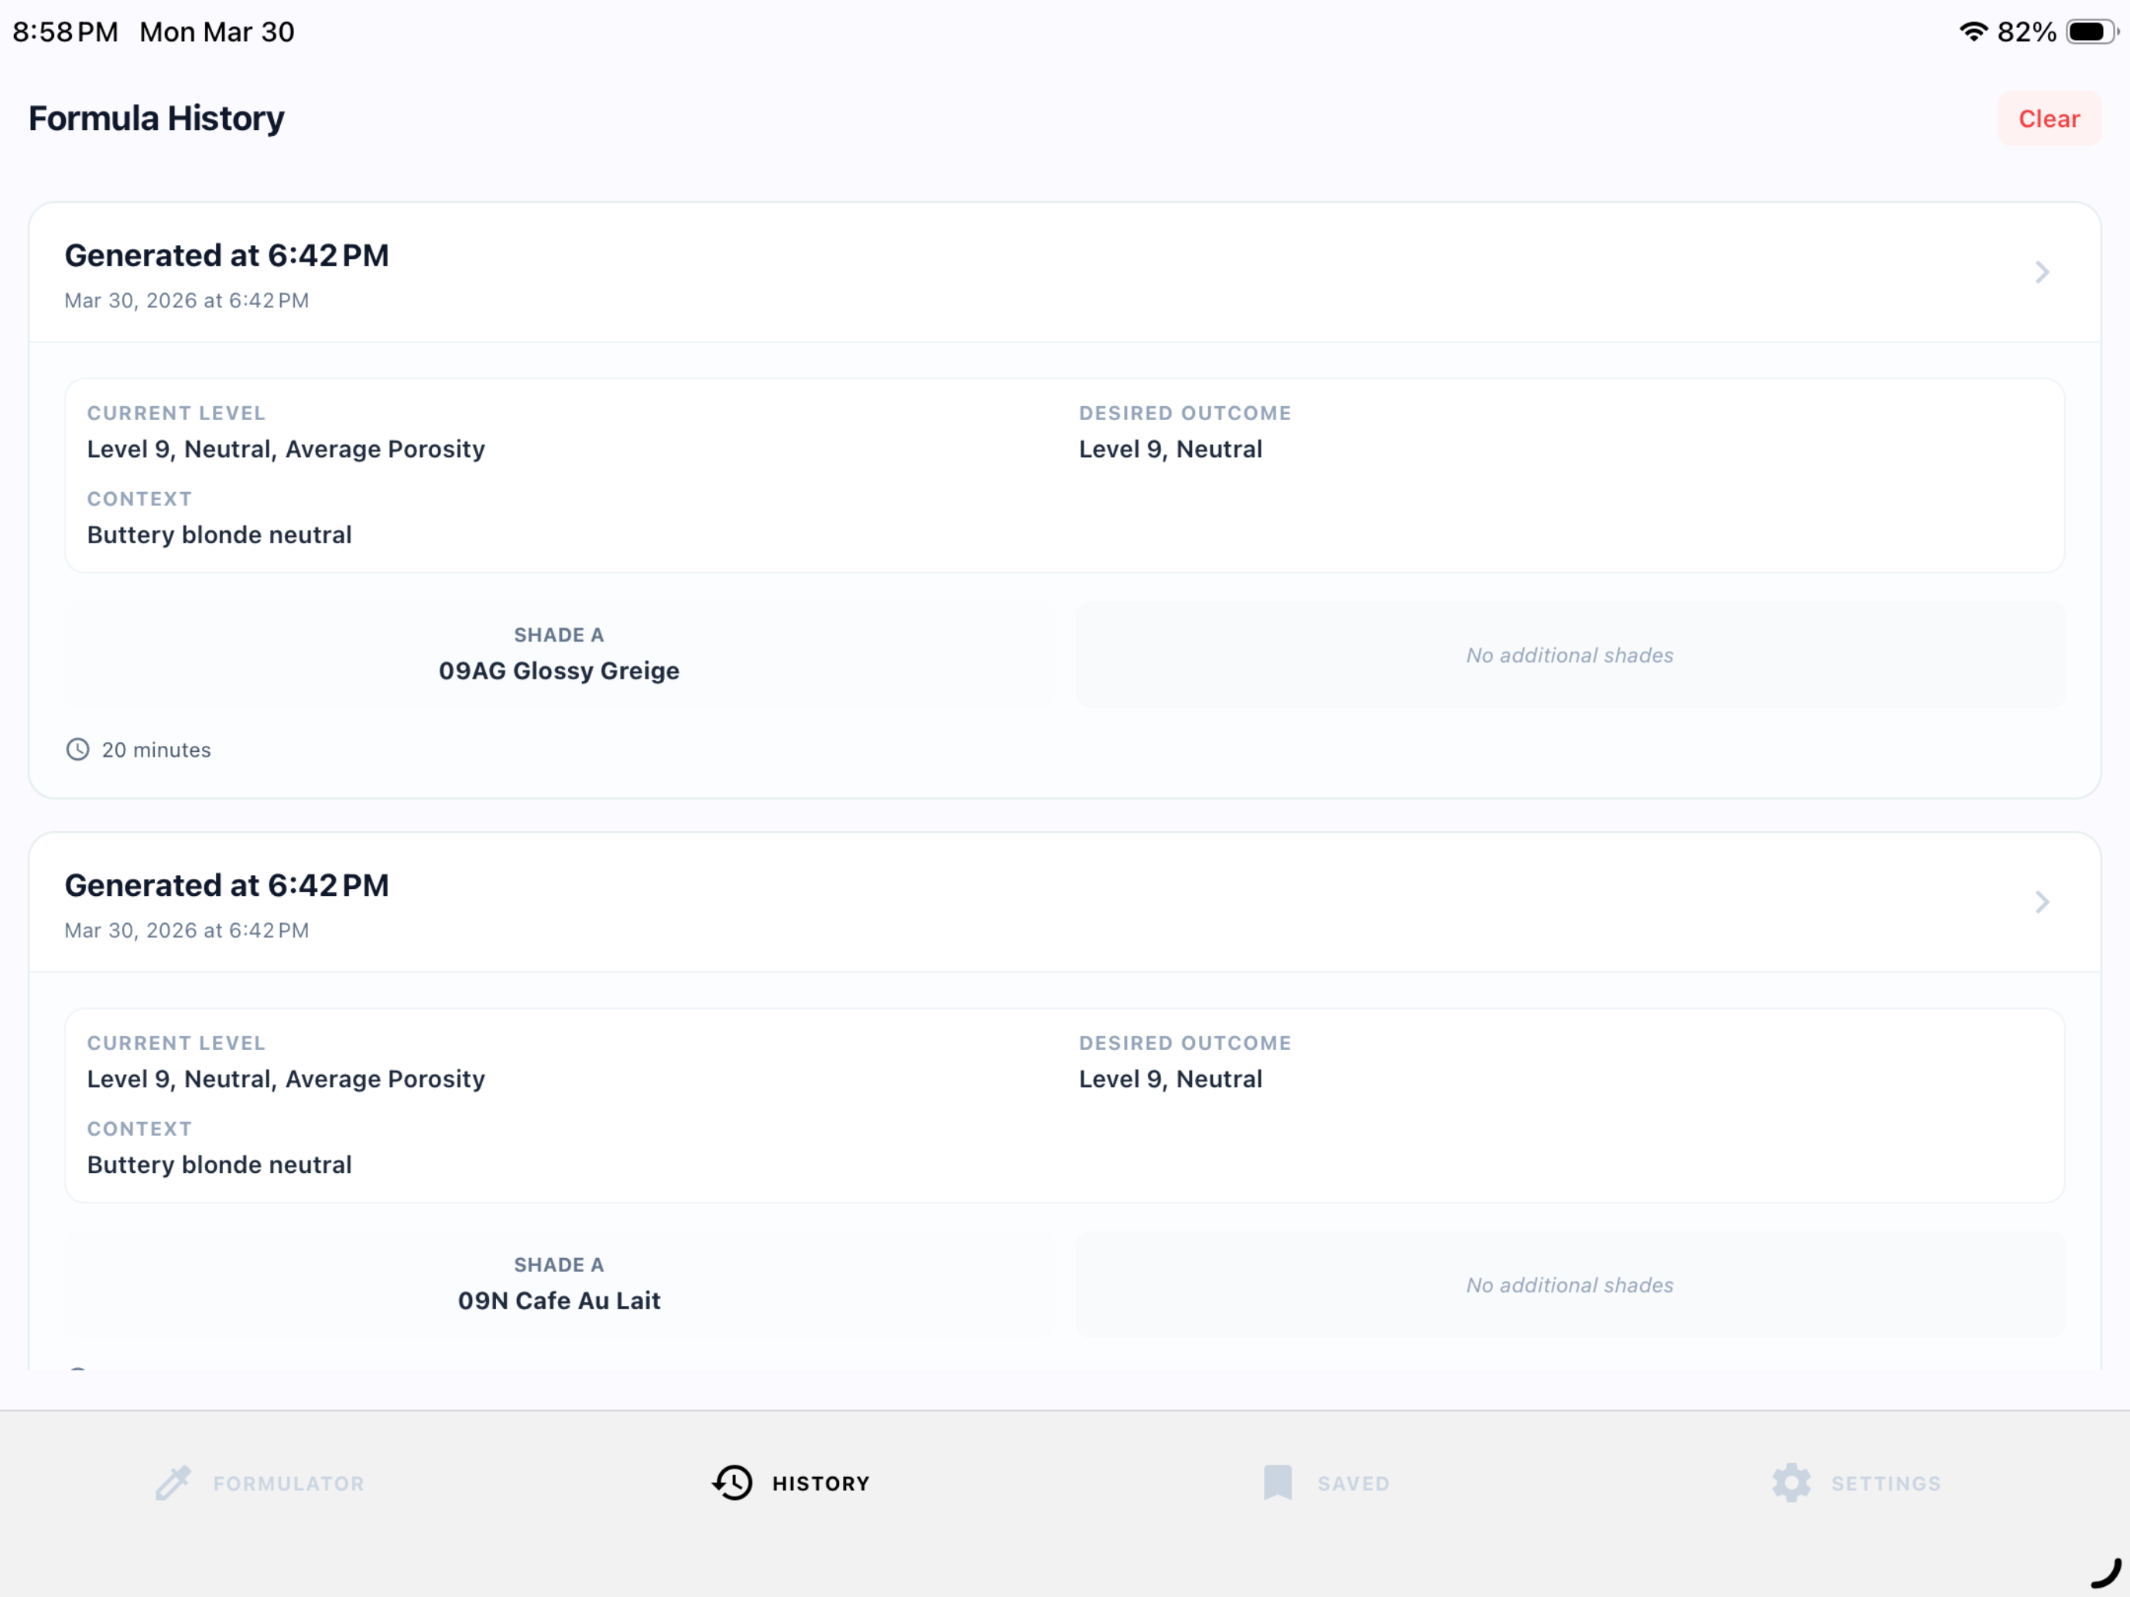Select the 09AG Glossy Greige shade
The width and height of the screenshot is (2130, 1597).
click(x=560, y=655)
